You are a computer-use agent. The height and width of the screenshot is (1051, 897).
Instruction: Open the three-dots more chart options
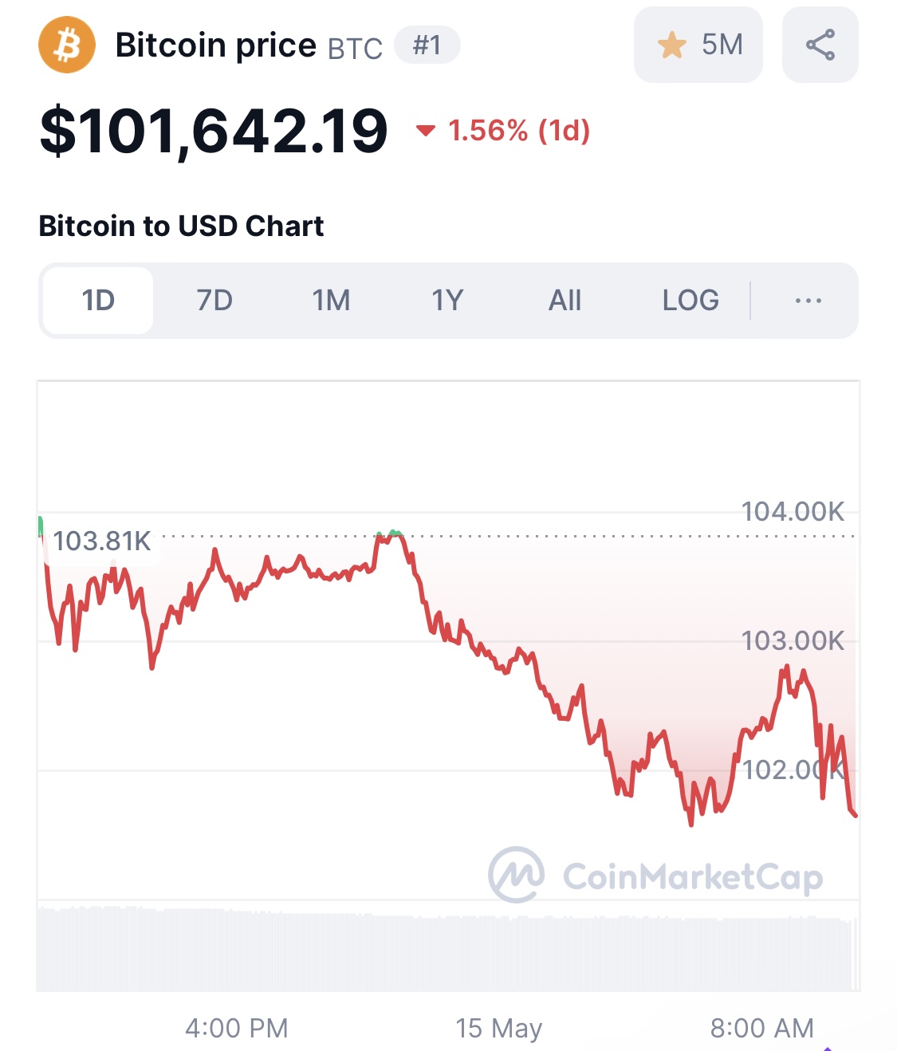[x=808, y=301]
